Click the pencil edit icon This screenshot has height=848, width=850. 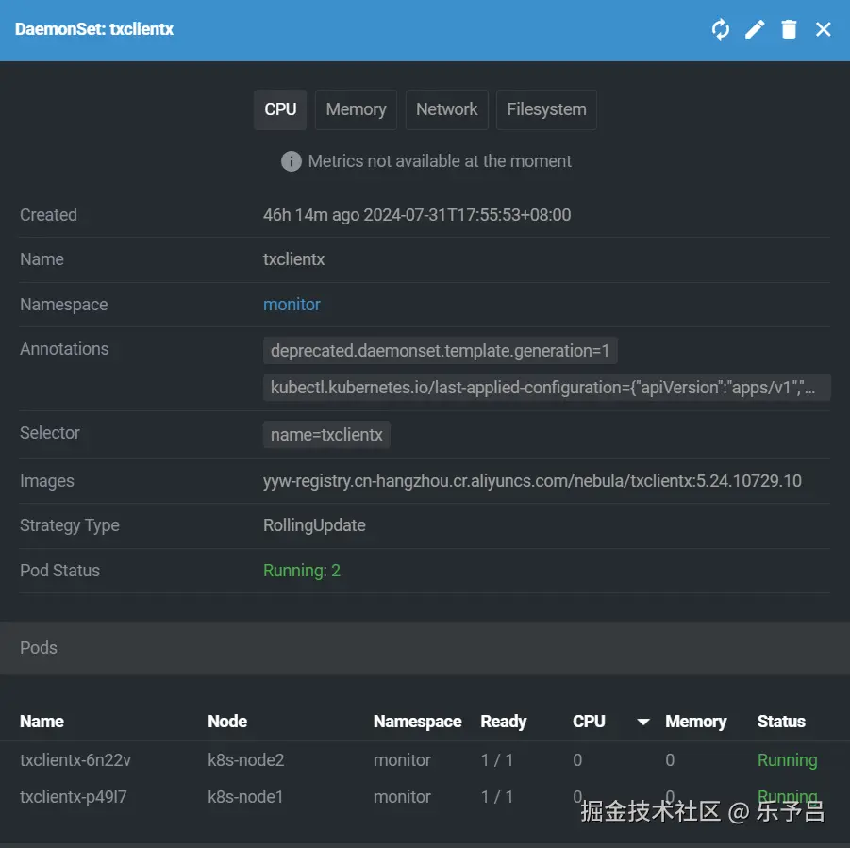coord(755,29)
